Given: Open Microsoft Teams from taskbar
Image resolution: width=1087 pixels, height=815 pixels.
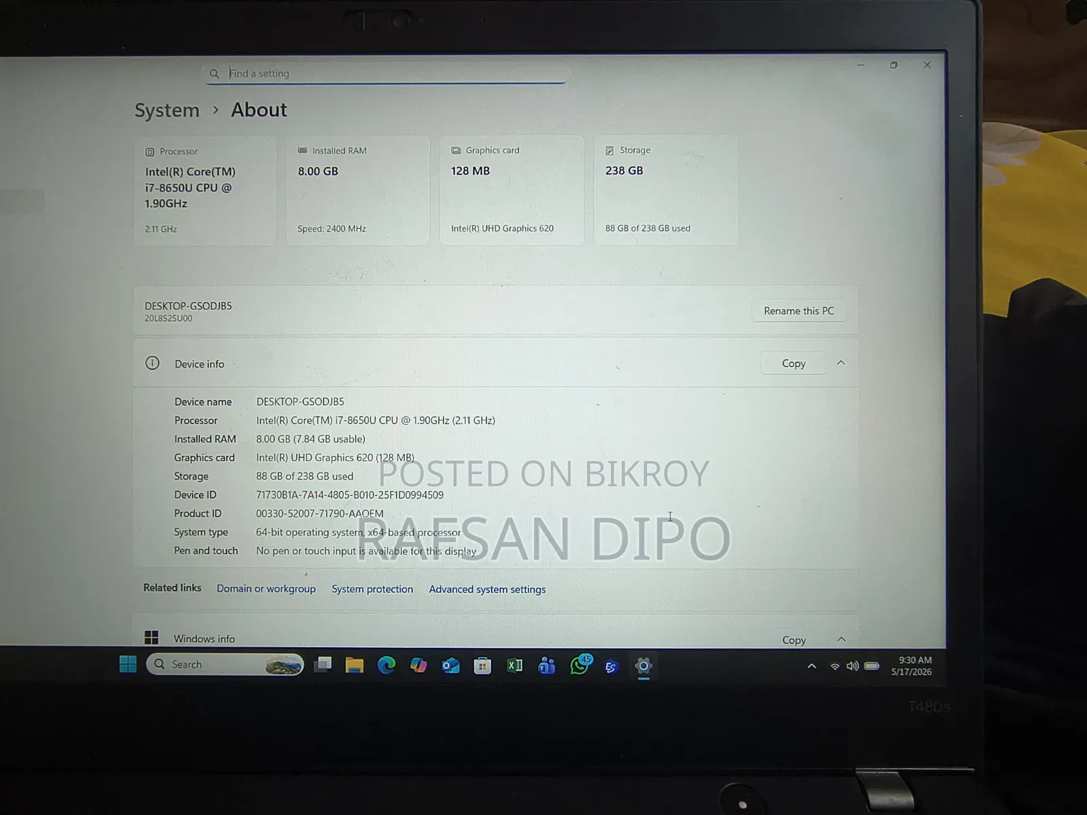Looking at the screenshot, I should pyautogui.click(x=547, y=666).
